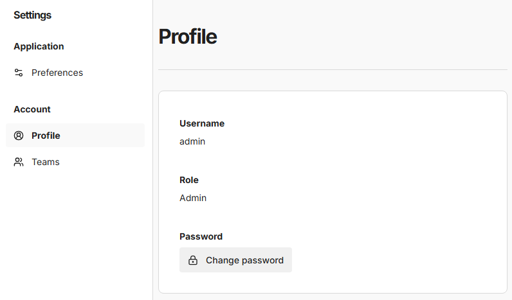The width and height of the screenshot is (512, 300).
Task: Click the large Profile page heading
Action: click(187, 37)
